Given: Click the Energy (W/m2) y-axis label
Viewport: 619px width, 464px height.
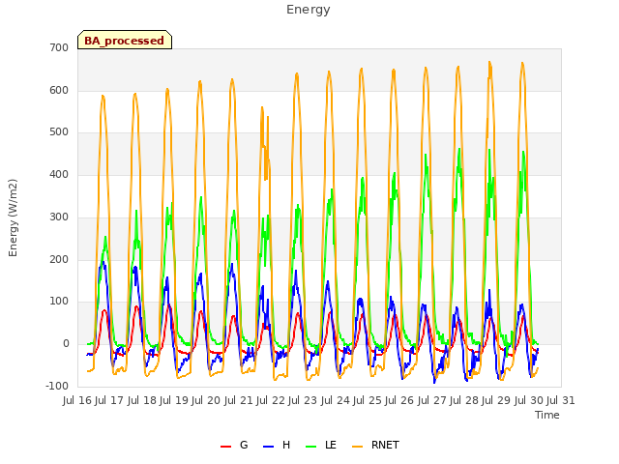Looking at the screenshot, I should click(x=13, y=217).
